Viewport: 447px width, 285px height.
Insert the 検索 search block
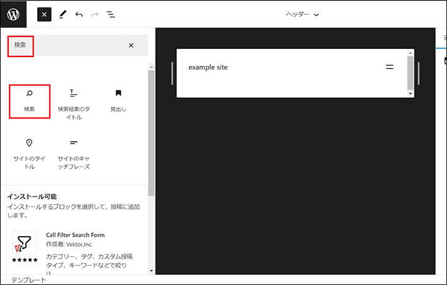pyautogui.click(x=30, y=101)
